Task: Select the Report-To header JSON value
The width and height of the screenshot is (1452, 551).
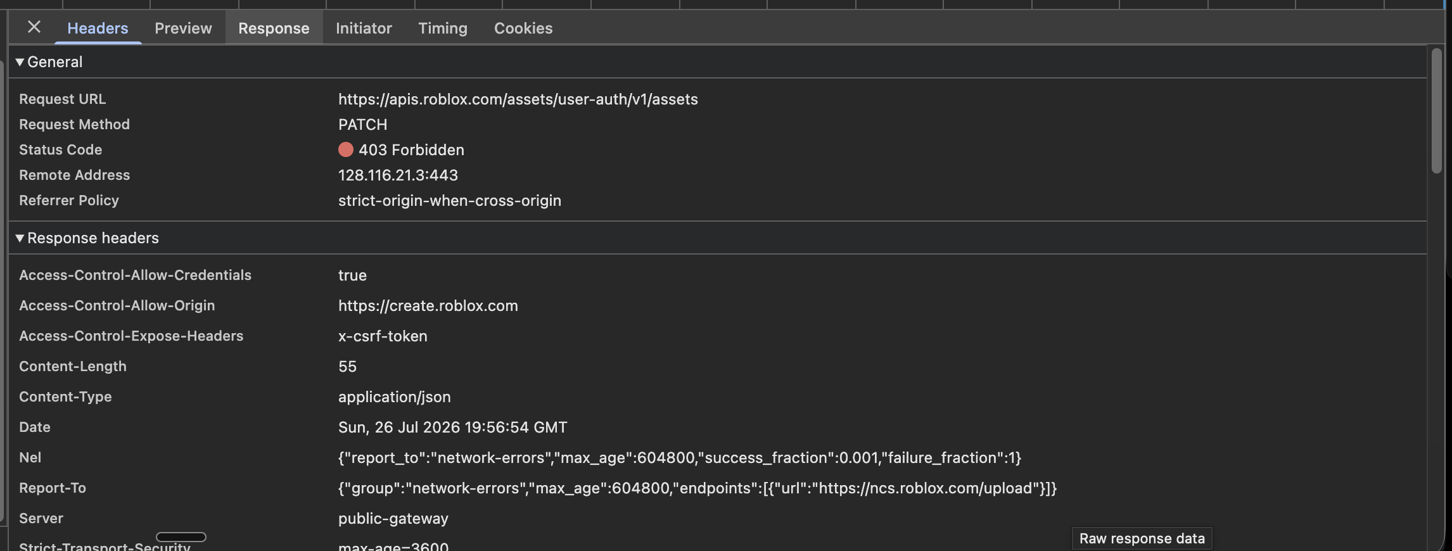Action: click(697, 488)
